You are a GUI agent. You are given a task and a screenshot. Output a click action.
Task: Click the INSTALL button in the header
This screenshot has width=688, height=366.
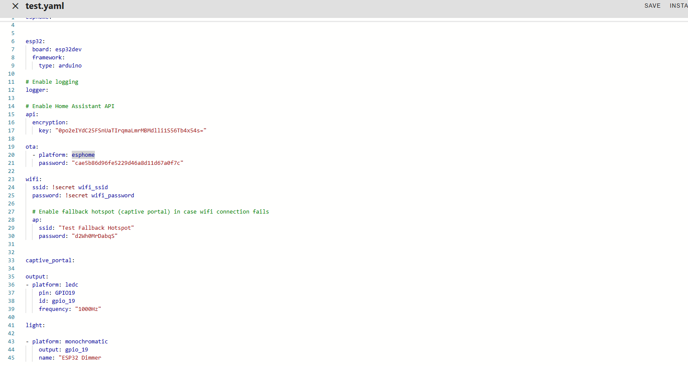click(679, 6)
